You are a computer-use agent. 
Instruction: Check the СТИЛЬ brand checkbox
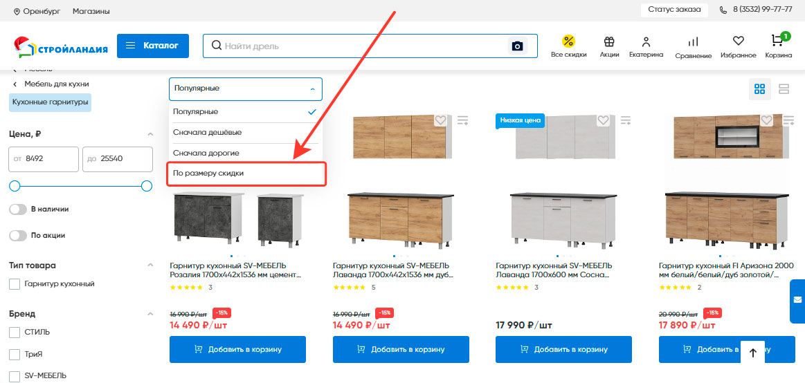click(x=15, y=333)
